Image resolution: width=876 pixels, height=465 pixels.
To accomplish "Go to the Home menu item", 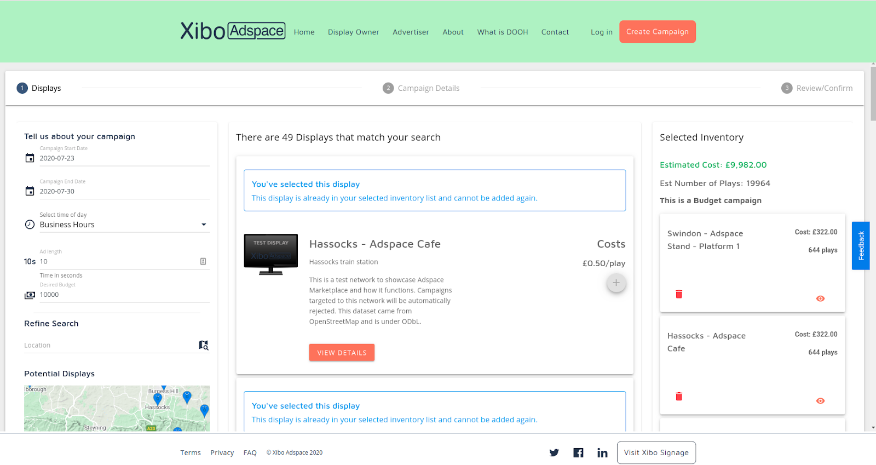I will (304, 32).
